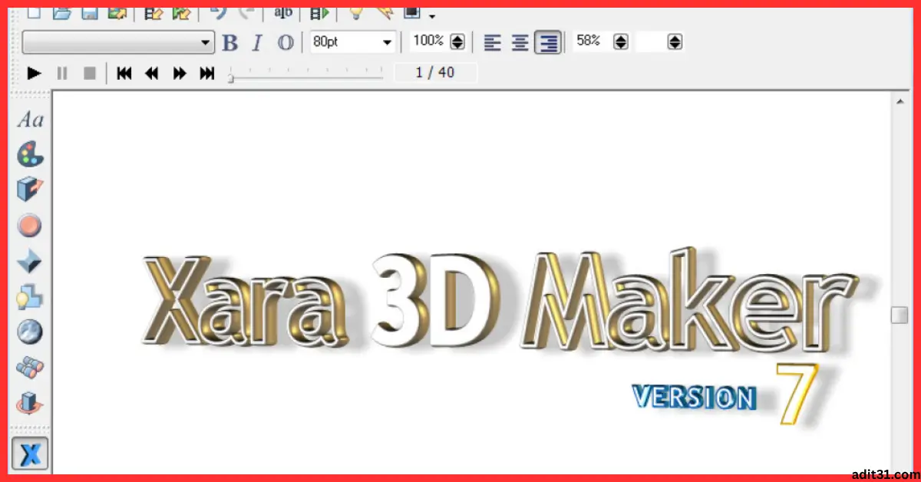Toggle Outline text style
Screen dimensions: 921x482
coord(286,43)
